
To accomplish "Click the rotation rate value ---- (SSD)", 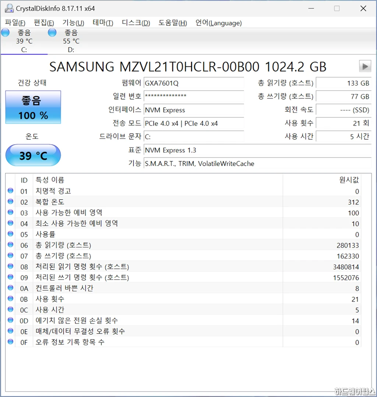I will click(x=343, y=110).
